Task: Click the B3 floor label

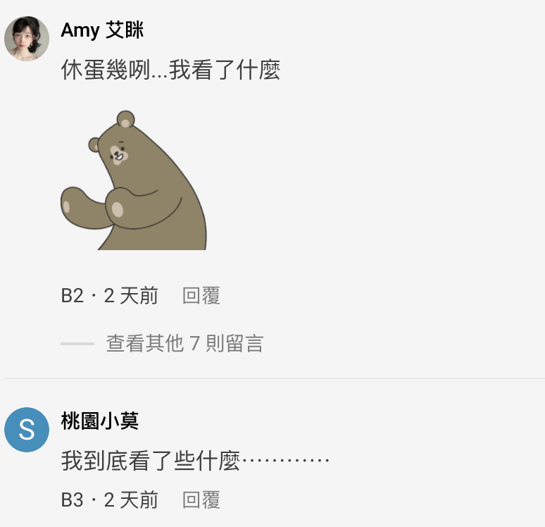Action: pos(73,500)
